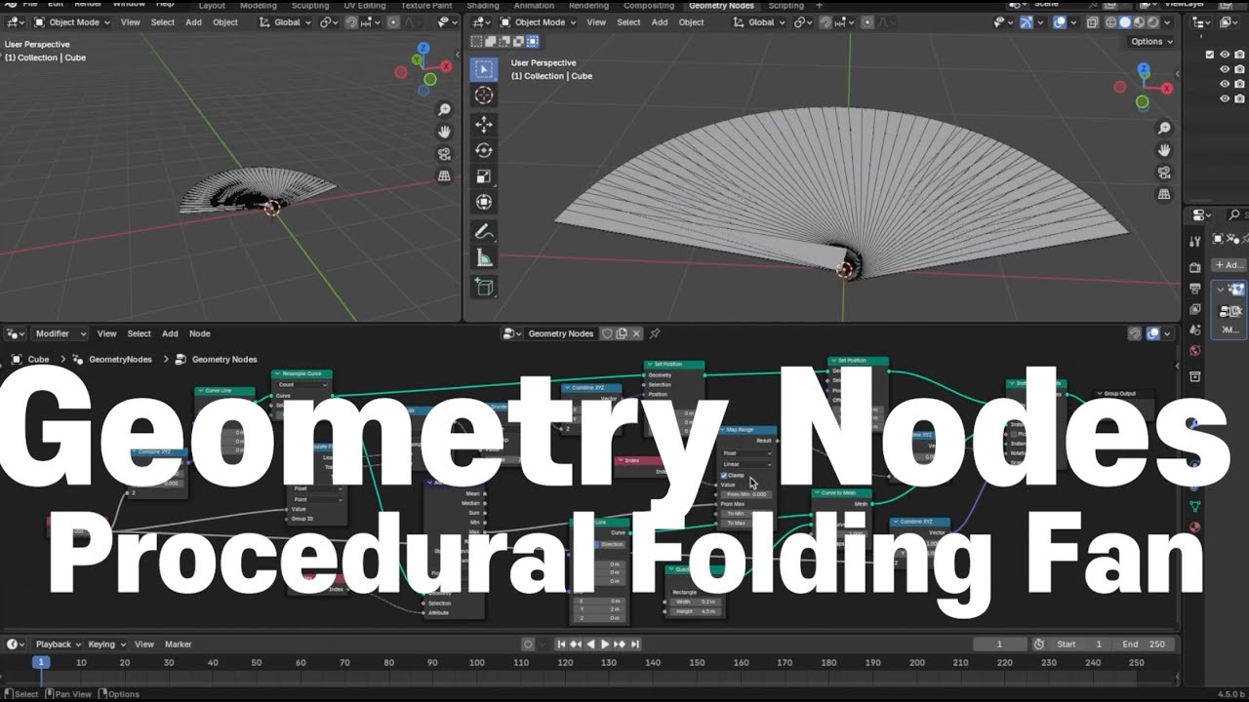This screenshot has height=702, width=1249.
Task: Toggle X-ray mode in right viewport
Action: pyautogui.click(x=1092, y=21)
